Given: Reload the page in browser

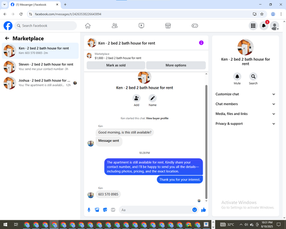Looking at the screenshot, I should [21, 14].
